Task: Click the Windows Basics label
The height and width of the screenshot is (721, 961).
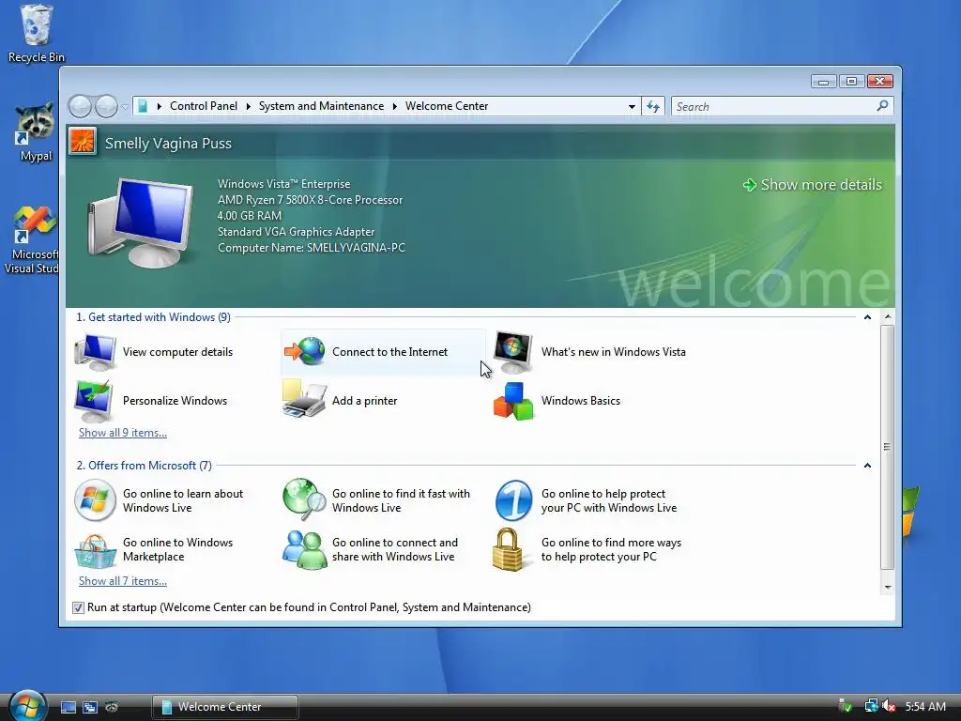Action: click(x=580, y=401)
